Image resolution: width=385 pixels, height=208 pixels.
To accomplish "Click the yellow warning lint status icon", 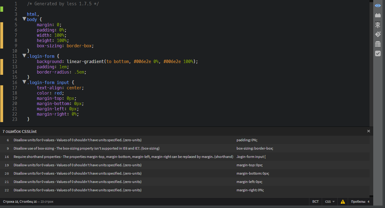I will pyautogui.click(x=343, y=202).
